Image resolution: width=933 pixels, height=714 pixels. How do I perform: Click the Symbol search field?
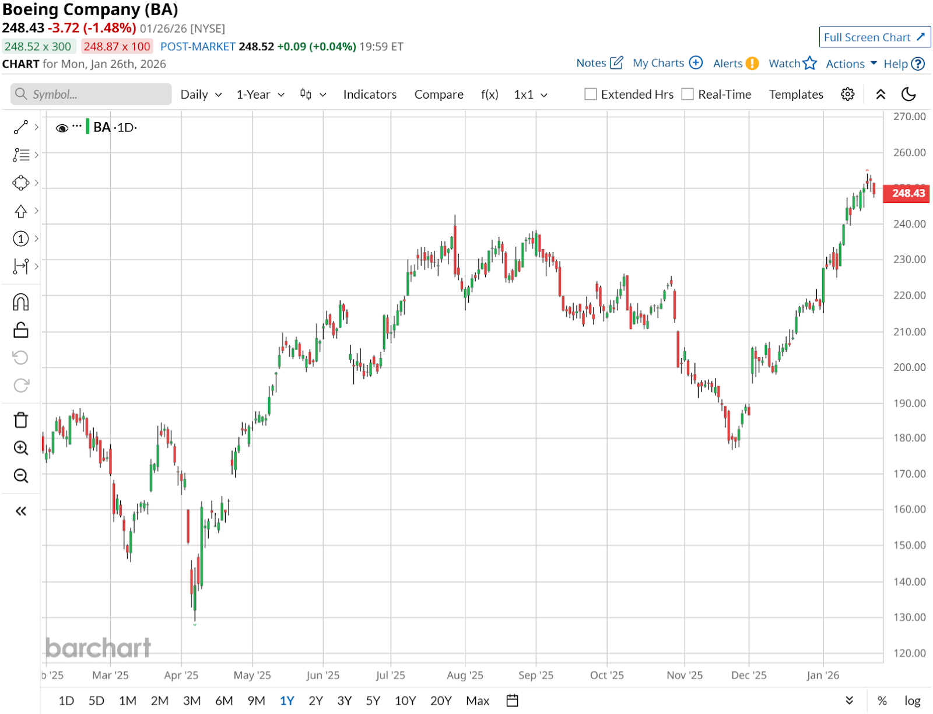click(91, 94)
